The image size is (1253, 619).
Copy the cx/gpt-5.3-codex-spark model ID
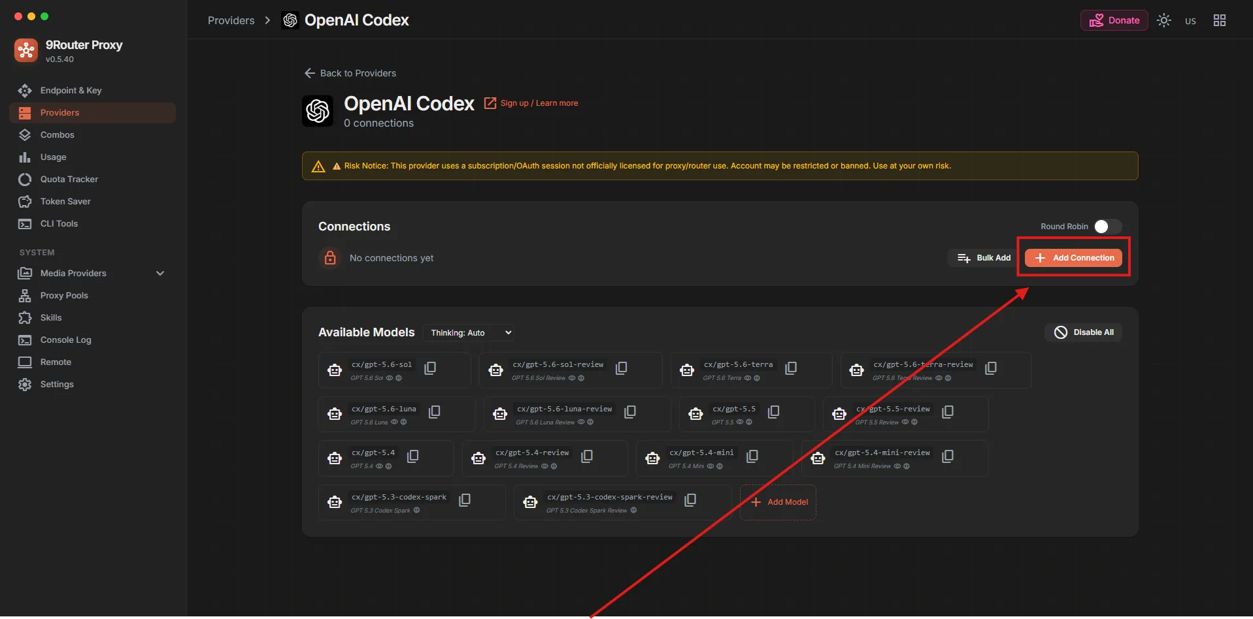pos(465,500)
